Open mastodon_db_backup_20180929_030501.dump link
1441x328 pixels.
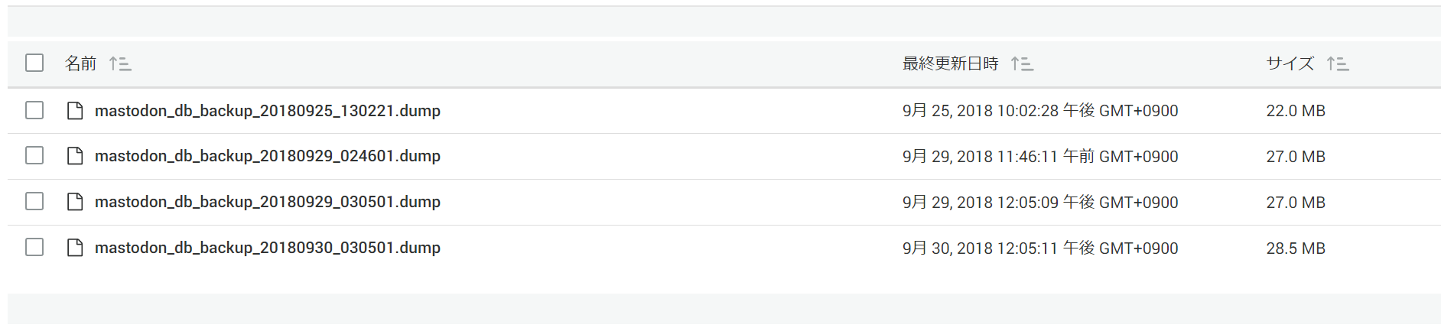(268, 202)
